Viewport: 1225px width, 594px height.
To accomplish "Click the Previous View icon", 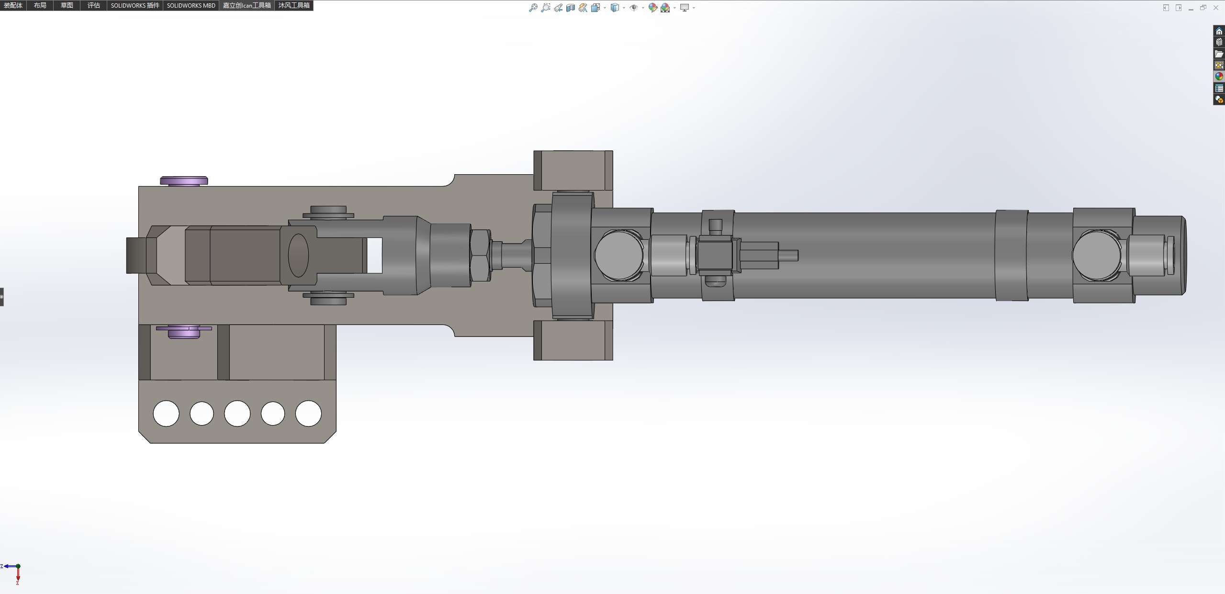I will point(558,8).
